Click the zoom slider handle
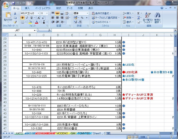Image resolution: width=178 pixels, height=139 pixels. click(160, 137)
